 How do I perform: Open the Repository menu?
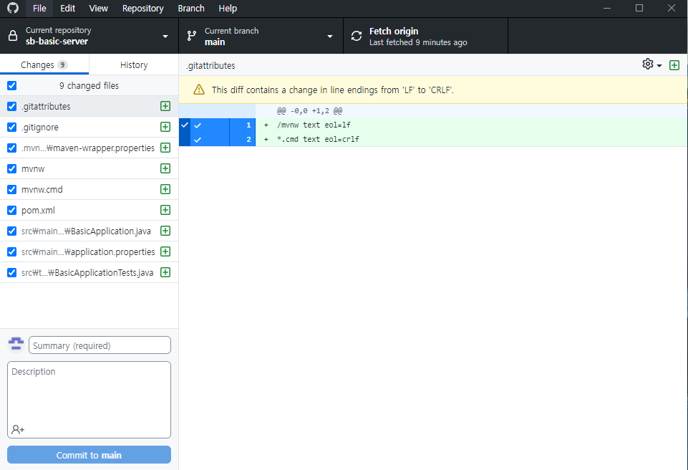142,8
